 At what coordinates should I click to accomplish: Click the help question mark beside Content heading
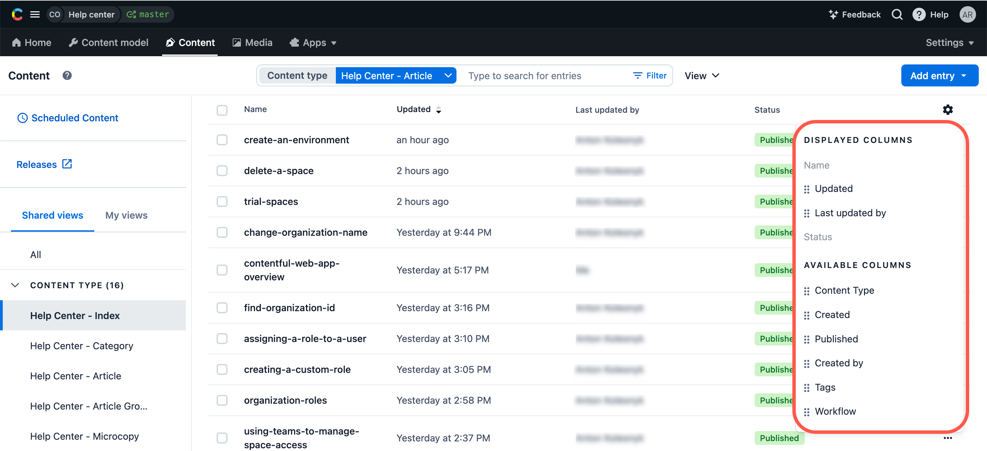pyautogui.click(x=67, y=75)
